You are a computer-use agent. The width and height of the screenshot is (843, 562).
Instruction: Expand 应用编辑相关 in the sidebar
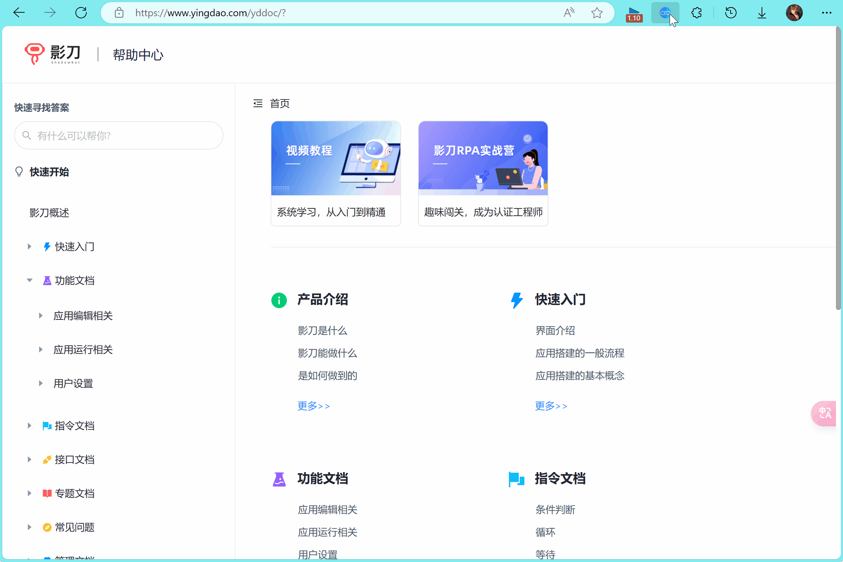[x=41, y=316]
